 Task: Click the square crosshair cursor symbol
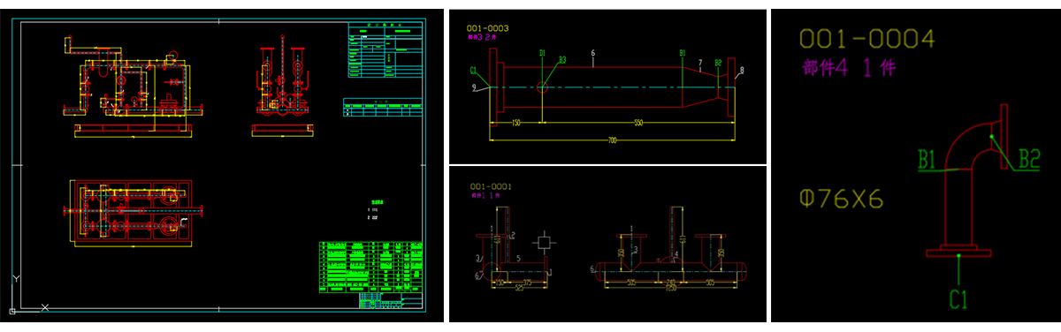(x=544, y=242)
